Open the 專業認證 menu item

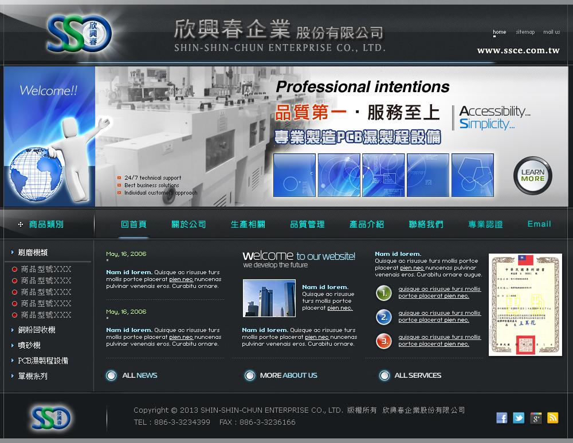tap(486, 224)
